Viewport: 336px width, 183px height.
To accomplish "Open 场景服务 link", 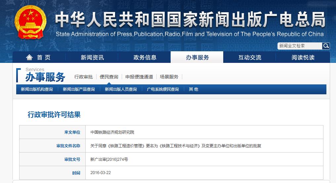I will coord(169,77).
